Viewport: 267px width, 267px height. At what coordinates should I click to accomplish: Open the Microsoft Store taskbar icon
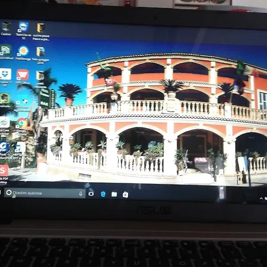point(125,195)
